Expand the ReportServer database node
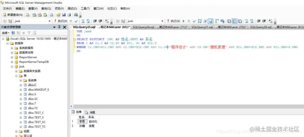This screenshot has height=137, width=304. pos(12,57)
